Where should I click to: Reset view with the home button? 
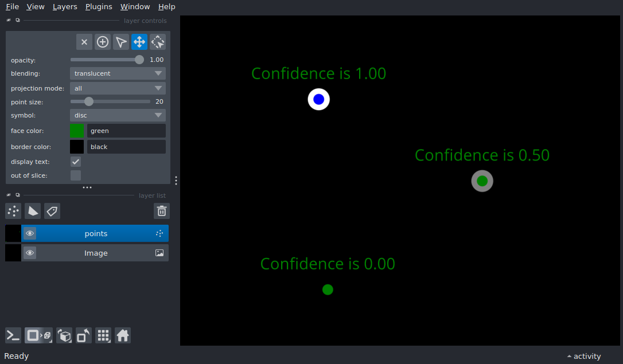[123, 335]
